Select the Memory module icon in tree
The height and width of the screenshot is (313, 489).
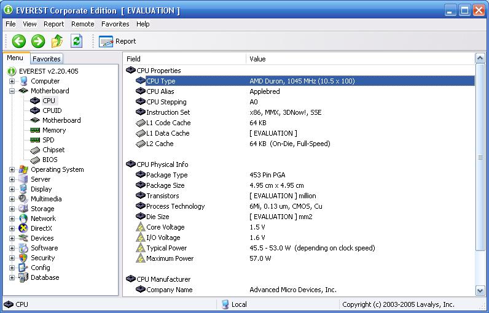[x=35, y=130]
